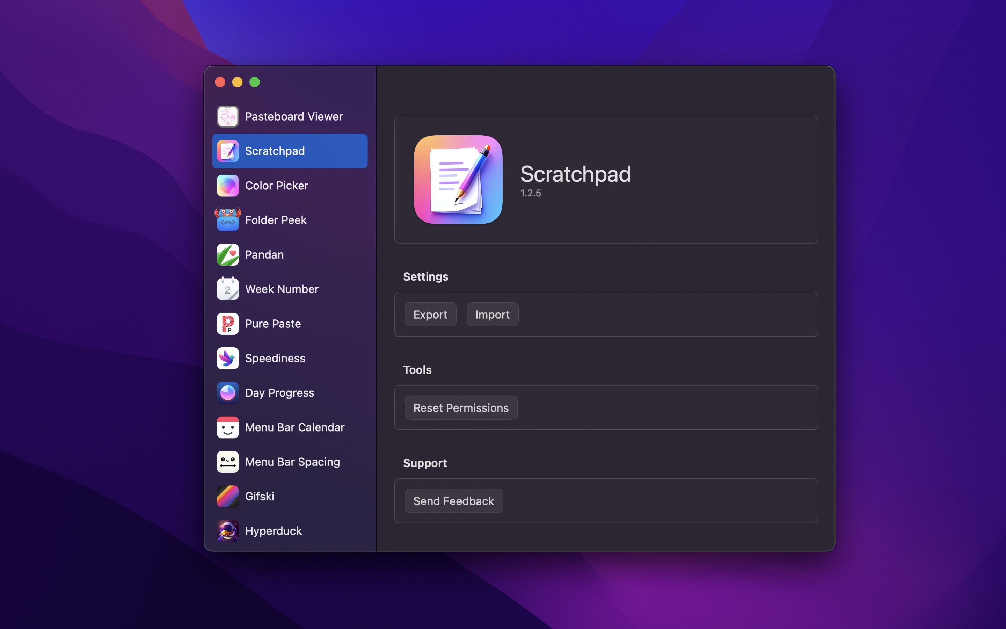
Task: Click the large Scratchpad app icon preview
Action: click(x=458, y=180)
